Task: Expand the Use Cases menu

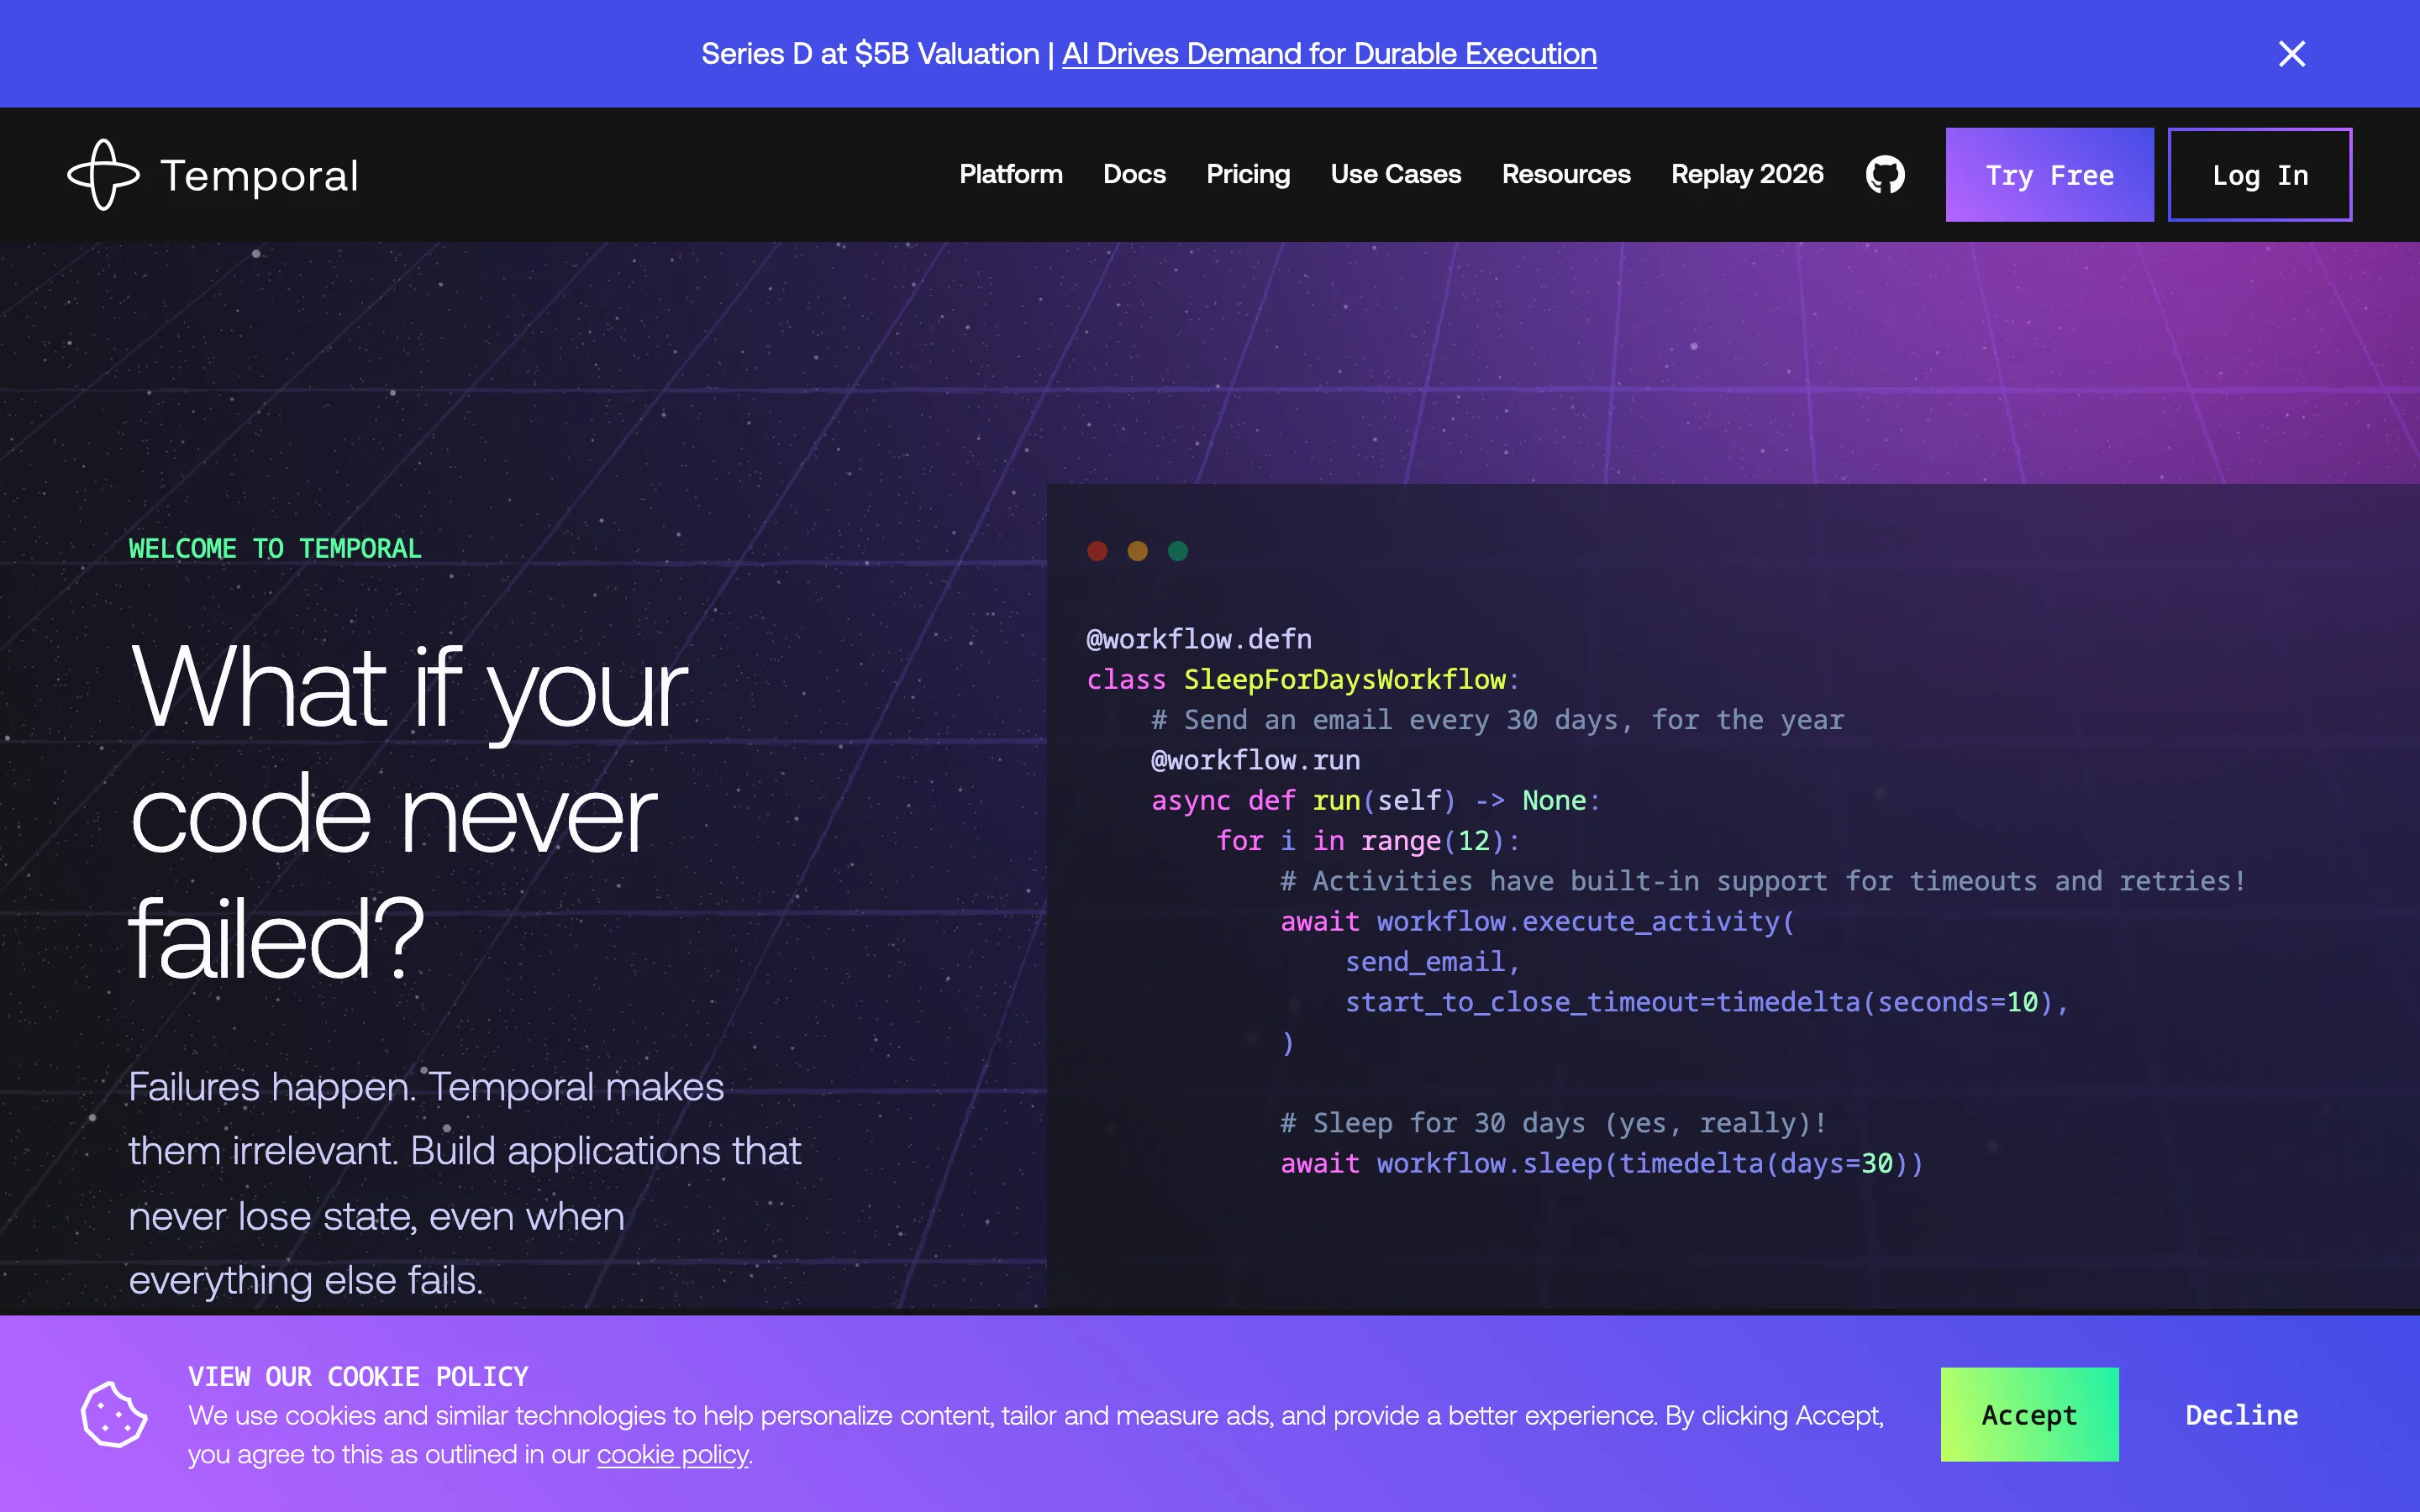Action: [x=1395, y=175]
